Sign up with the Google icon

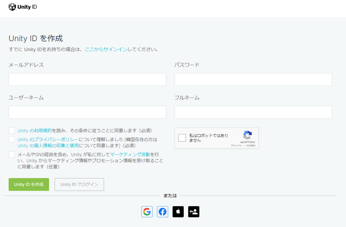click(147, 212)
